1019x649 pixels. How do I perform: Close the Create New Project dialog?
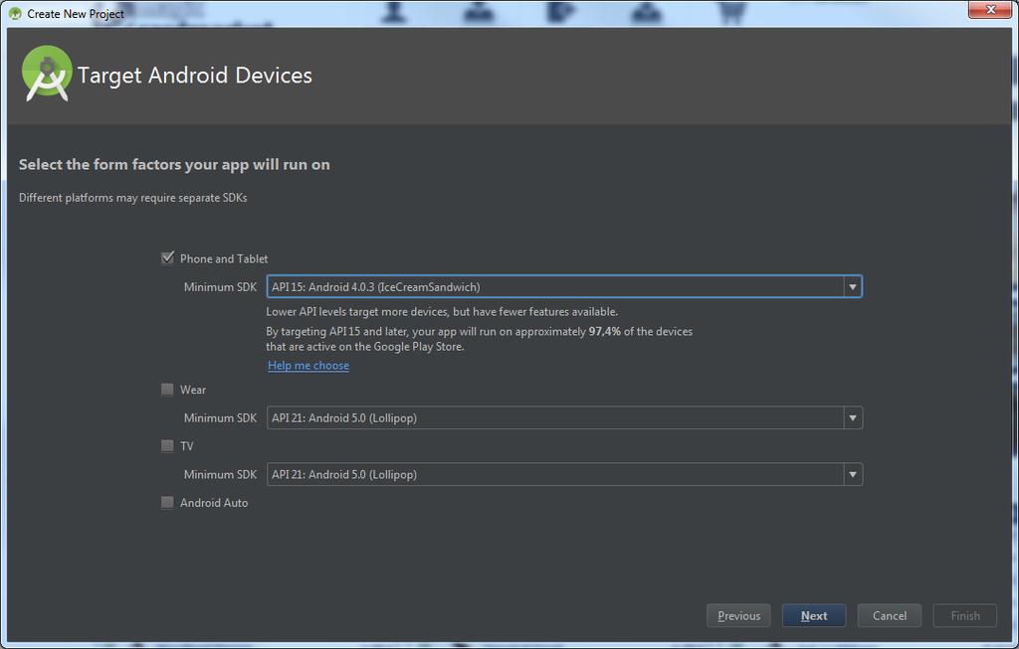[990, 10]
